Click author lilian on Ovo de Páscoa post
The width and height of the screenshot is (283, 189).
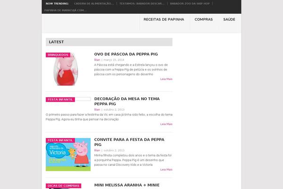pyautogui.click(x=97, y=60)
